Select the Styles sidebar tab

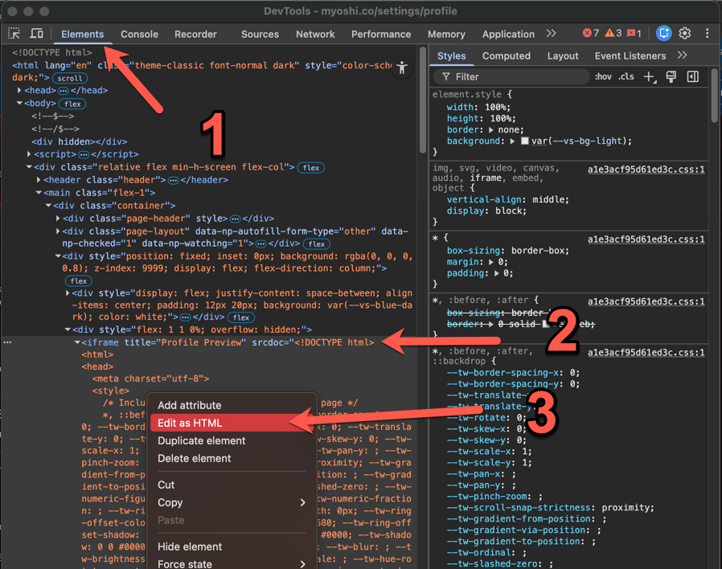click(x=451, y=55)
